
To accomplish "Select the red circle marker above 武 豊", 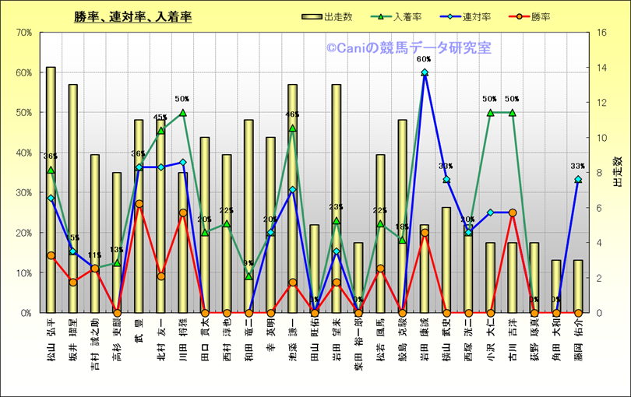I will (x=139, y=204).
